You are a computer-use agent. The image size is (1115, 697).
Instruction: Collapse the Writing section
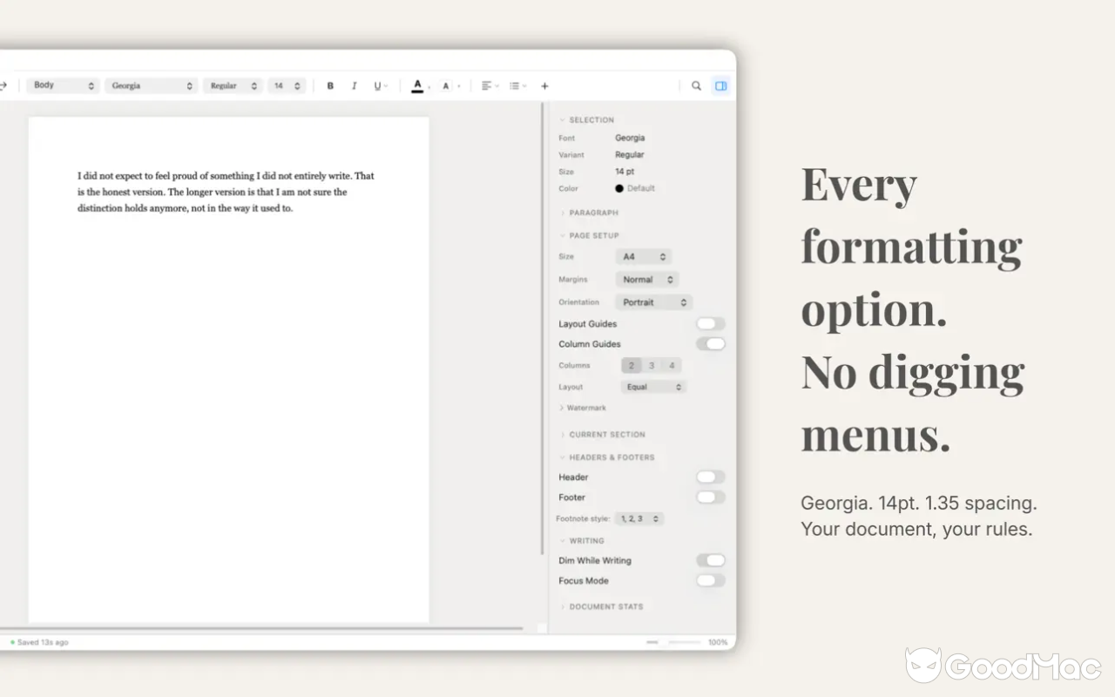pos(582,541)
